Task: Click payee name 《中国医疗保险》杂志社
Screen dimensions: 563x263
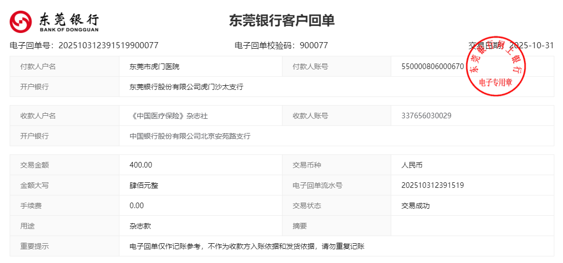Action: (169, 116)
